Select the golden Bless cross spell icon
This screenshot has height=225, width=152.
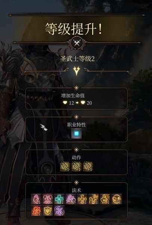coord(82,199)
